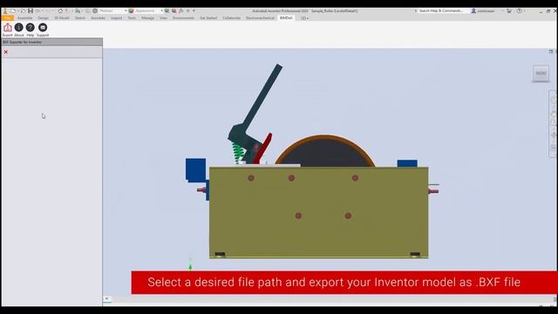Click the Save icon in quick access toolbar
This screenshot has height=314, width=558.
pos(31,11)
